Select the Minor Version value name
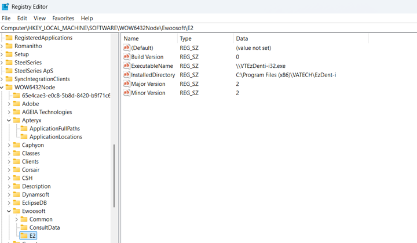 pos(148,93)
